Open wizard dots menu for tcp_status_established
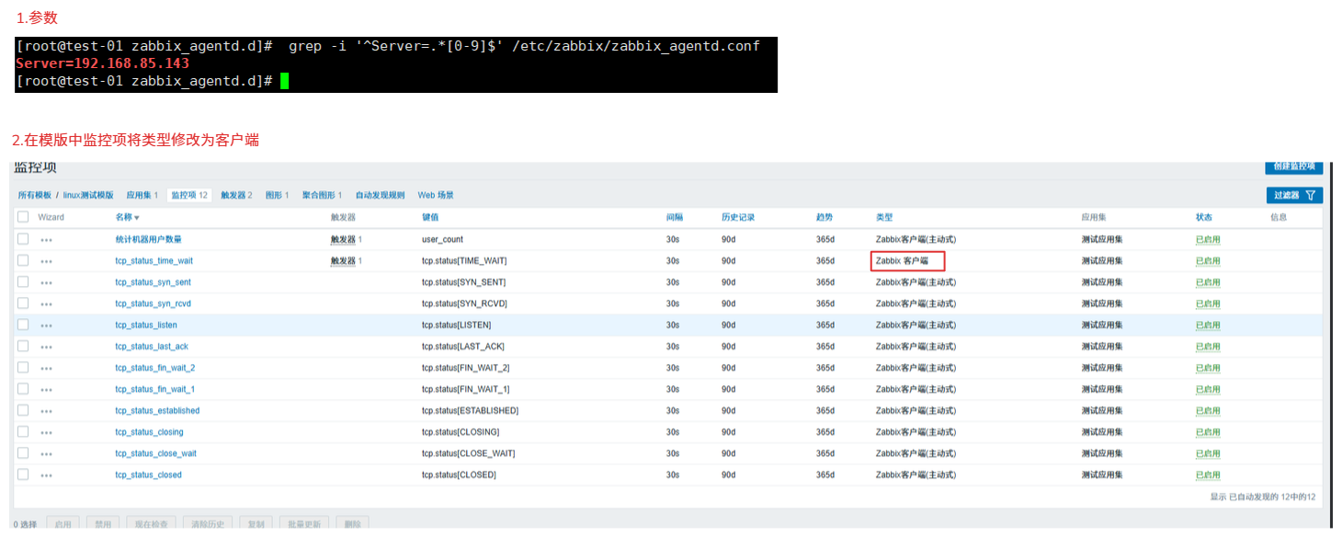1342x537 pixels. click(x=46, y=412)
